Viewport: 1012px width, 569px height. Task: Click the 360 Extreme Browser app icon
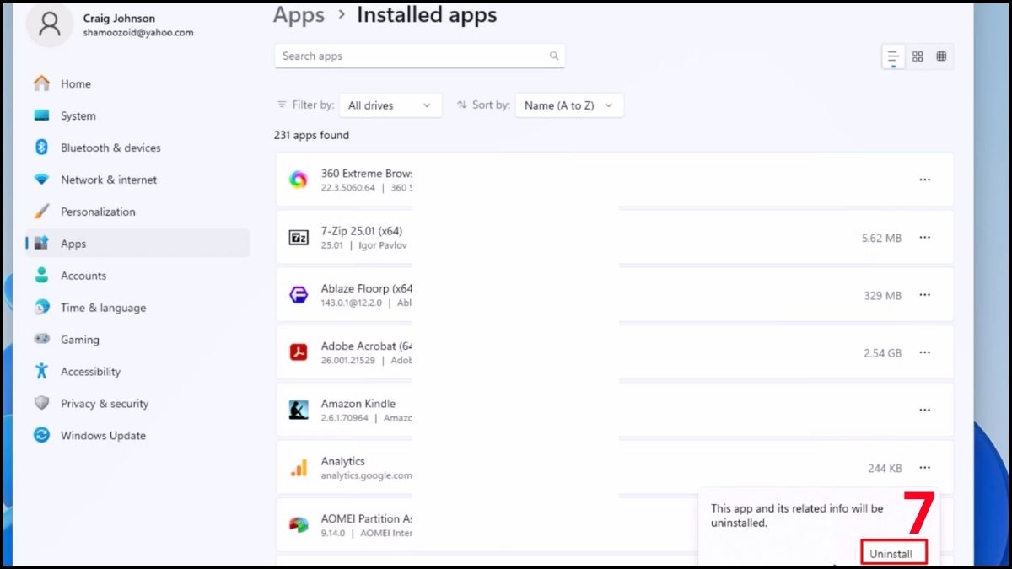click(299, 180)
